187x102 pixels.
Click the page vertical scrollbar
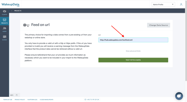186,41
